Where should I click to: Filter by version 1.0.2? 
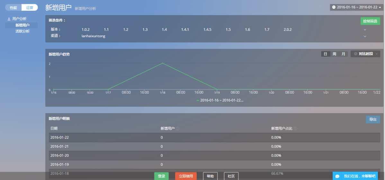[85, 30]
